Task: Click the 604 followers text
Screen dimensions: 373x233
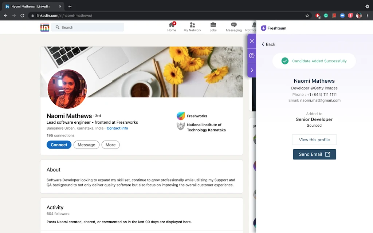Action: [x=58, y=213]
